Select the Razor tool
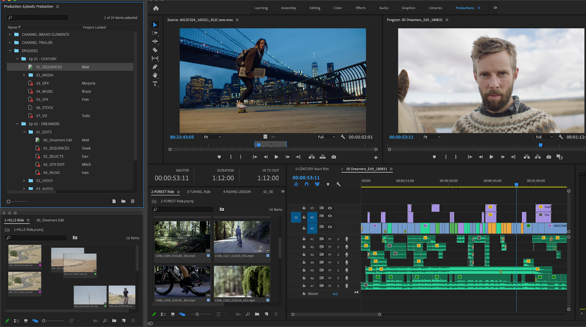Image resolution: width=586 pixels, height=327 pixels. (155, 50)
